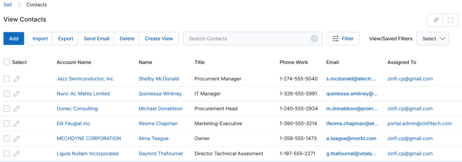Click the Create View button
Viewport: 462px width, 162px height.
pyautogui.click(x=159, y=39)
